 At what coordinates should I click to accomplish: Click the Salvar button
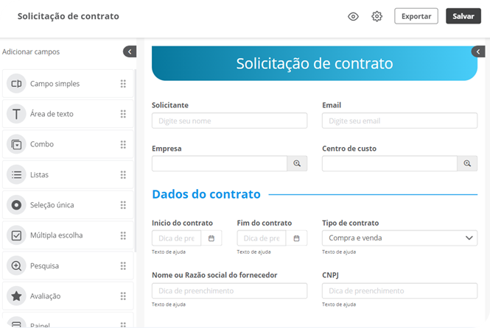[x=463, y=16]
